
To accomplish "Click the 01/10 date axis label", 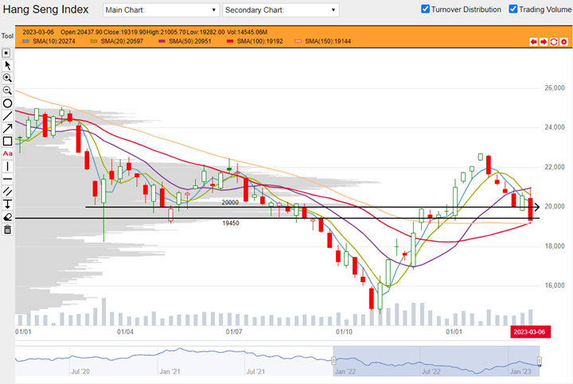I will point(345,332).
